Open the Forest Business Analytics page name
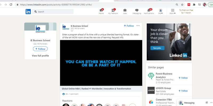Screen dimensions: 213x106 [164, 75]
